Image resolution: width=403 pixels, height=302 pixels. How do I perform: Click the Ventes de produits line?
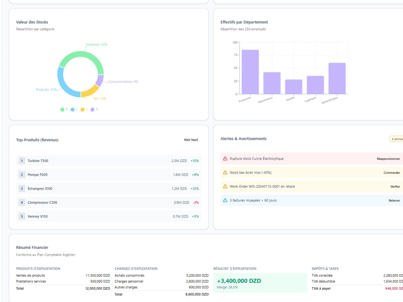[63, 275]
